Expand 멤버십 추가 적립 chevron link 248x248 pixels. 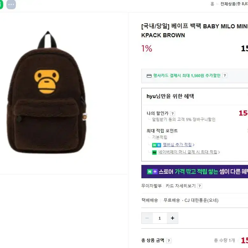coord(179,145)
